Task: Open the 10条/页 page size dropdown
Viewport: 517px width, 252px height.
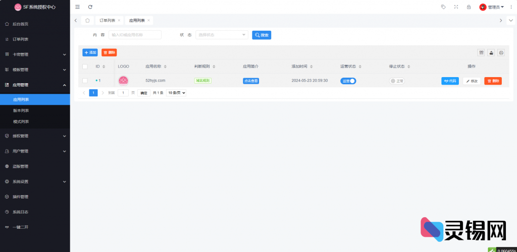Action: coord(177,93)
